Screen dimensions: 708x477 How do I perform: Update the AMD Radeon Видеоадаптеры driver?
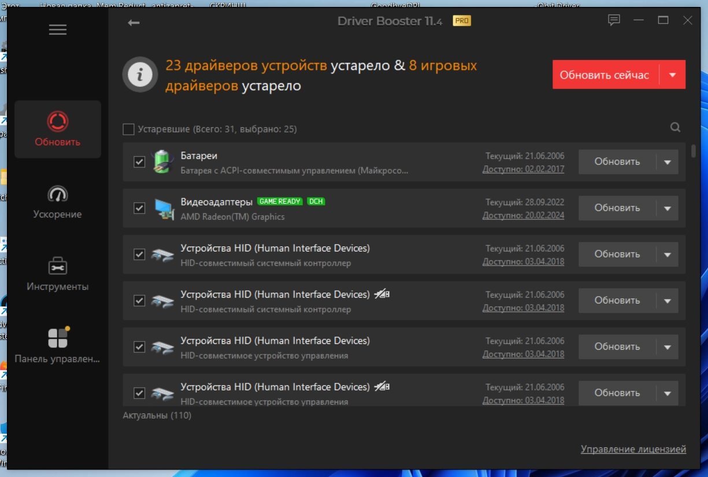coord(617,208)
